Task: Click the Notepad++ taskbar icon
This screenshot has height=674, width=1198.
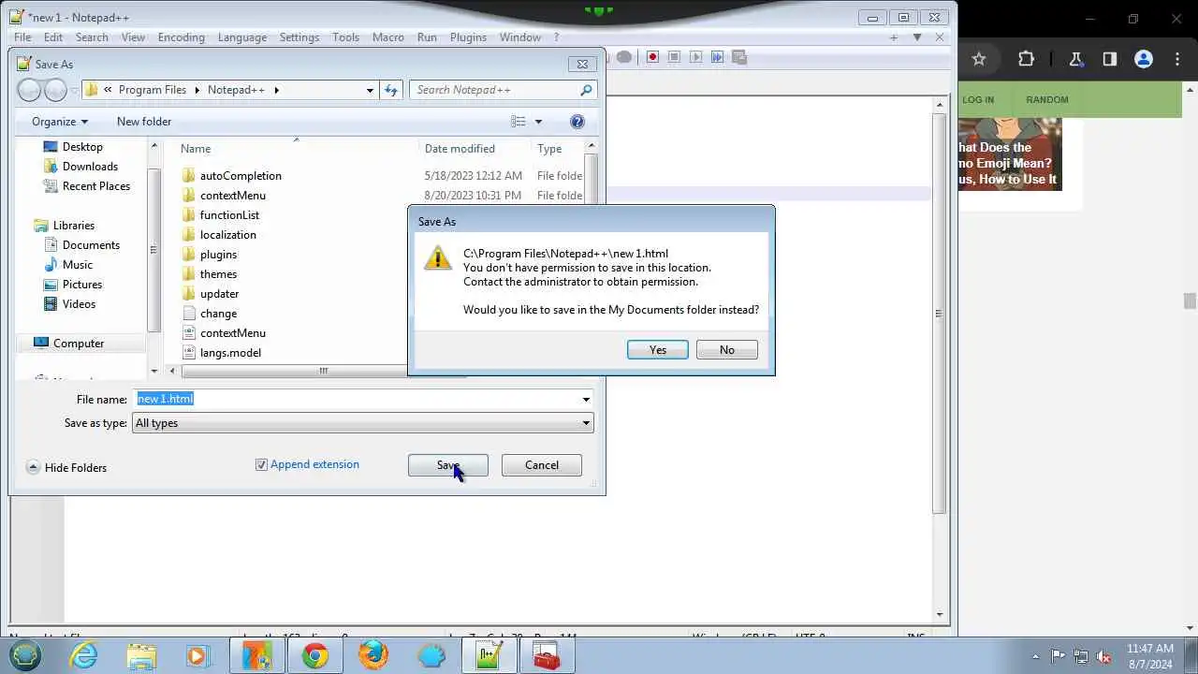Action: tap(489, 656)
